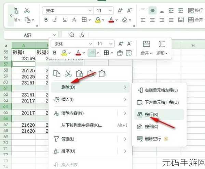Click the 换行 wrap text button
This screenshot has height=169, width=205.
(x=195, y=11)
